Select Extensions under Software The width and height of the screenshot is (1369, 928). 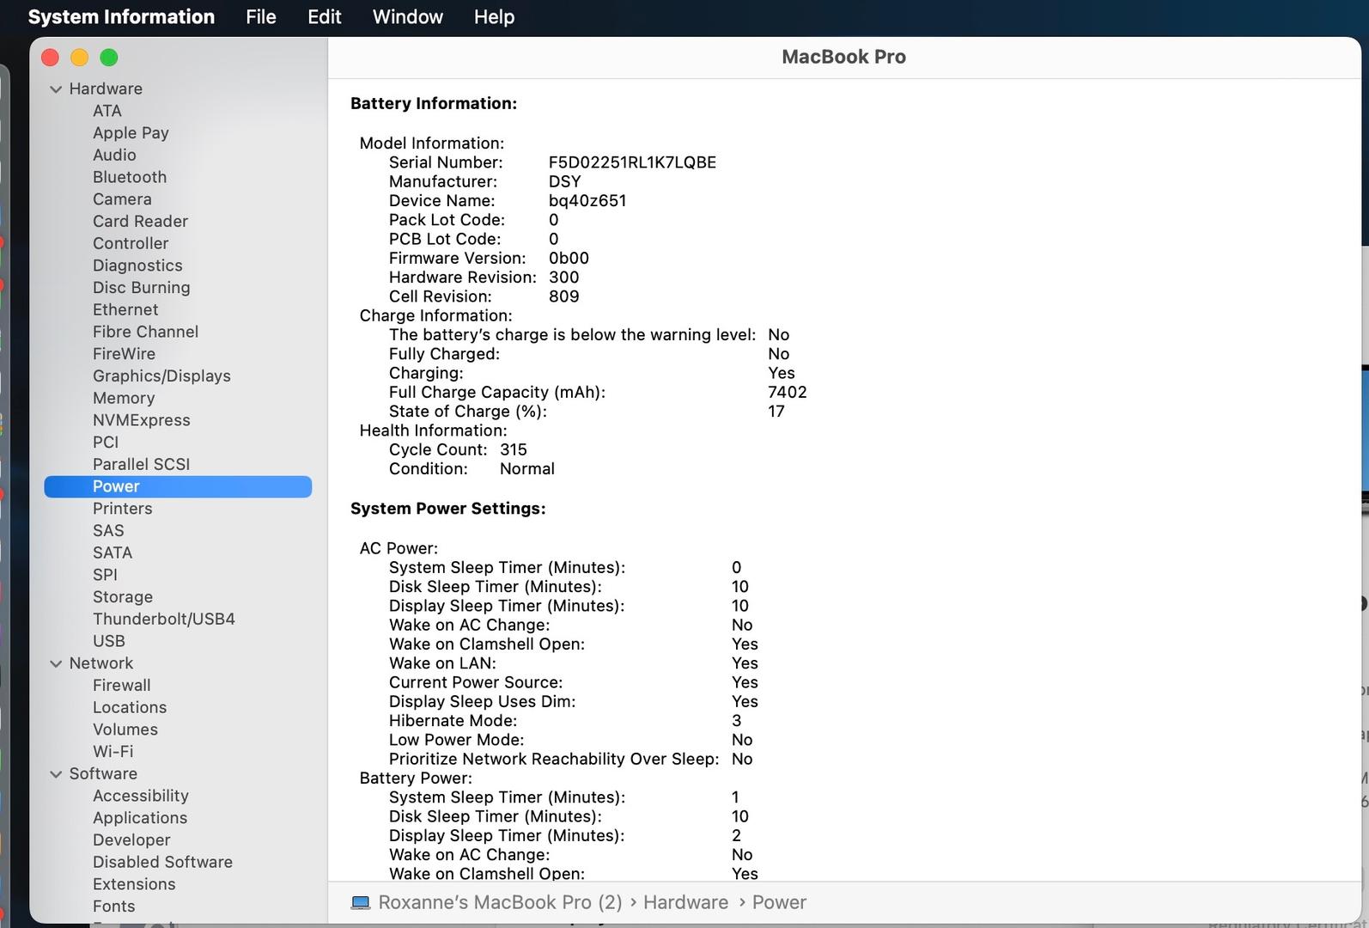134,884
